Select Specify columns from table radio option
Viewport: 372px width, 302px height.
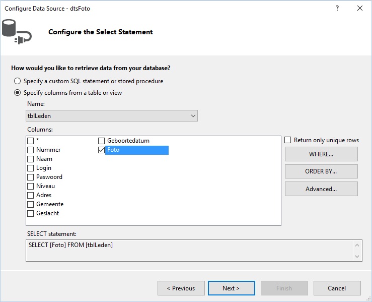click(17, 93)
